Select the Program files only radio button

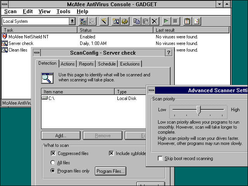(x=53, y=171)
